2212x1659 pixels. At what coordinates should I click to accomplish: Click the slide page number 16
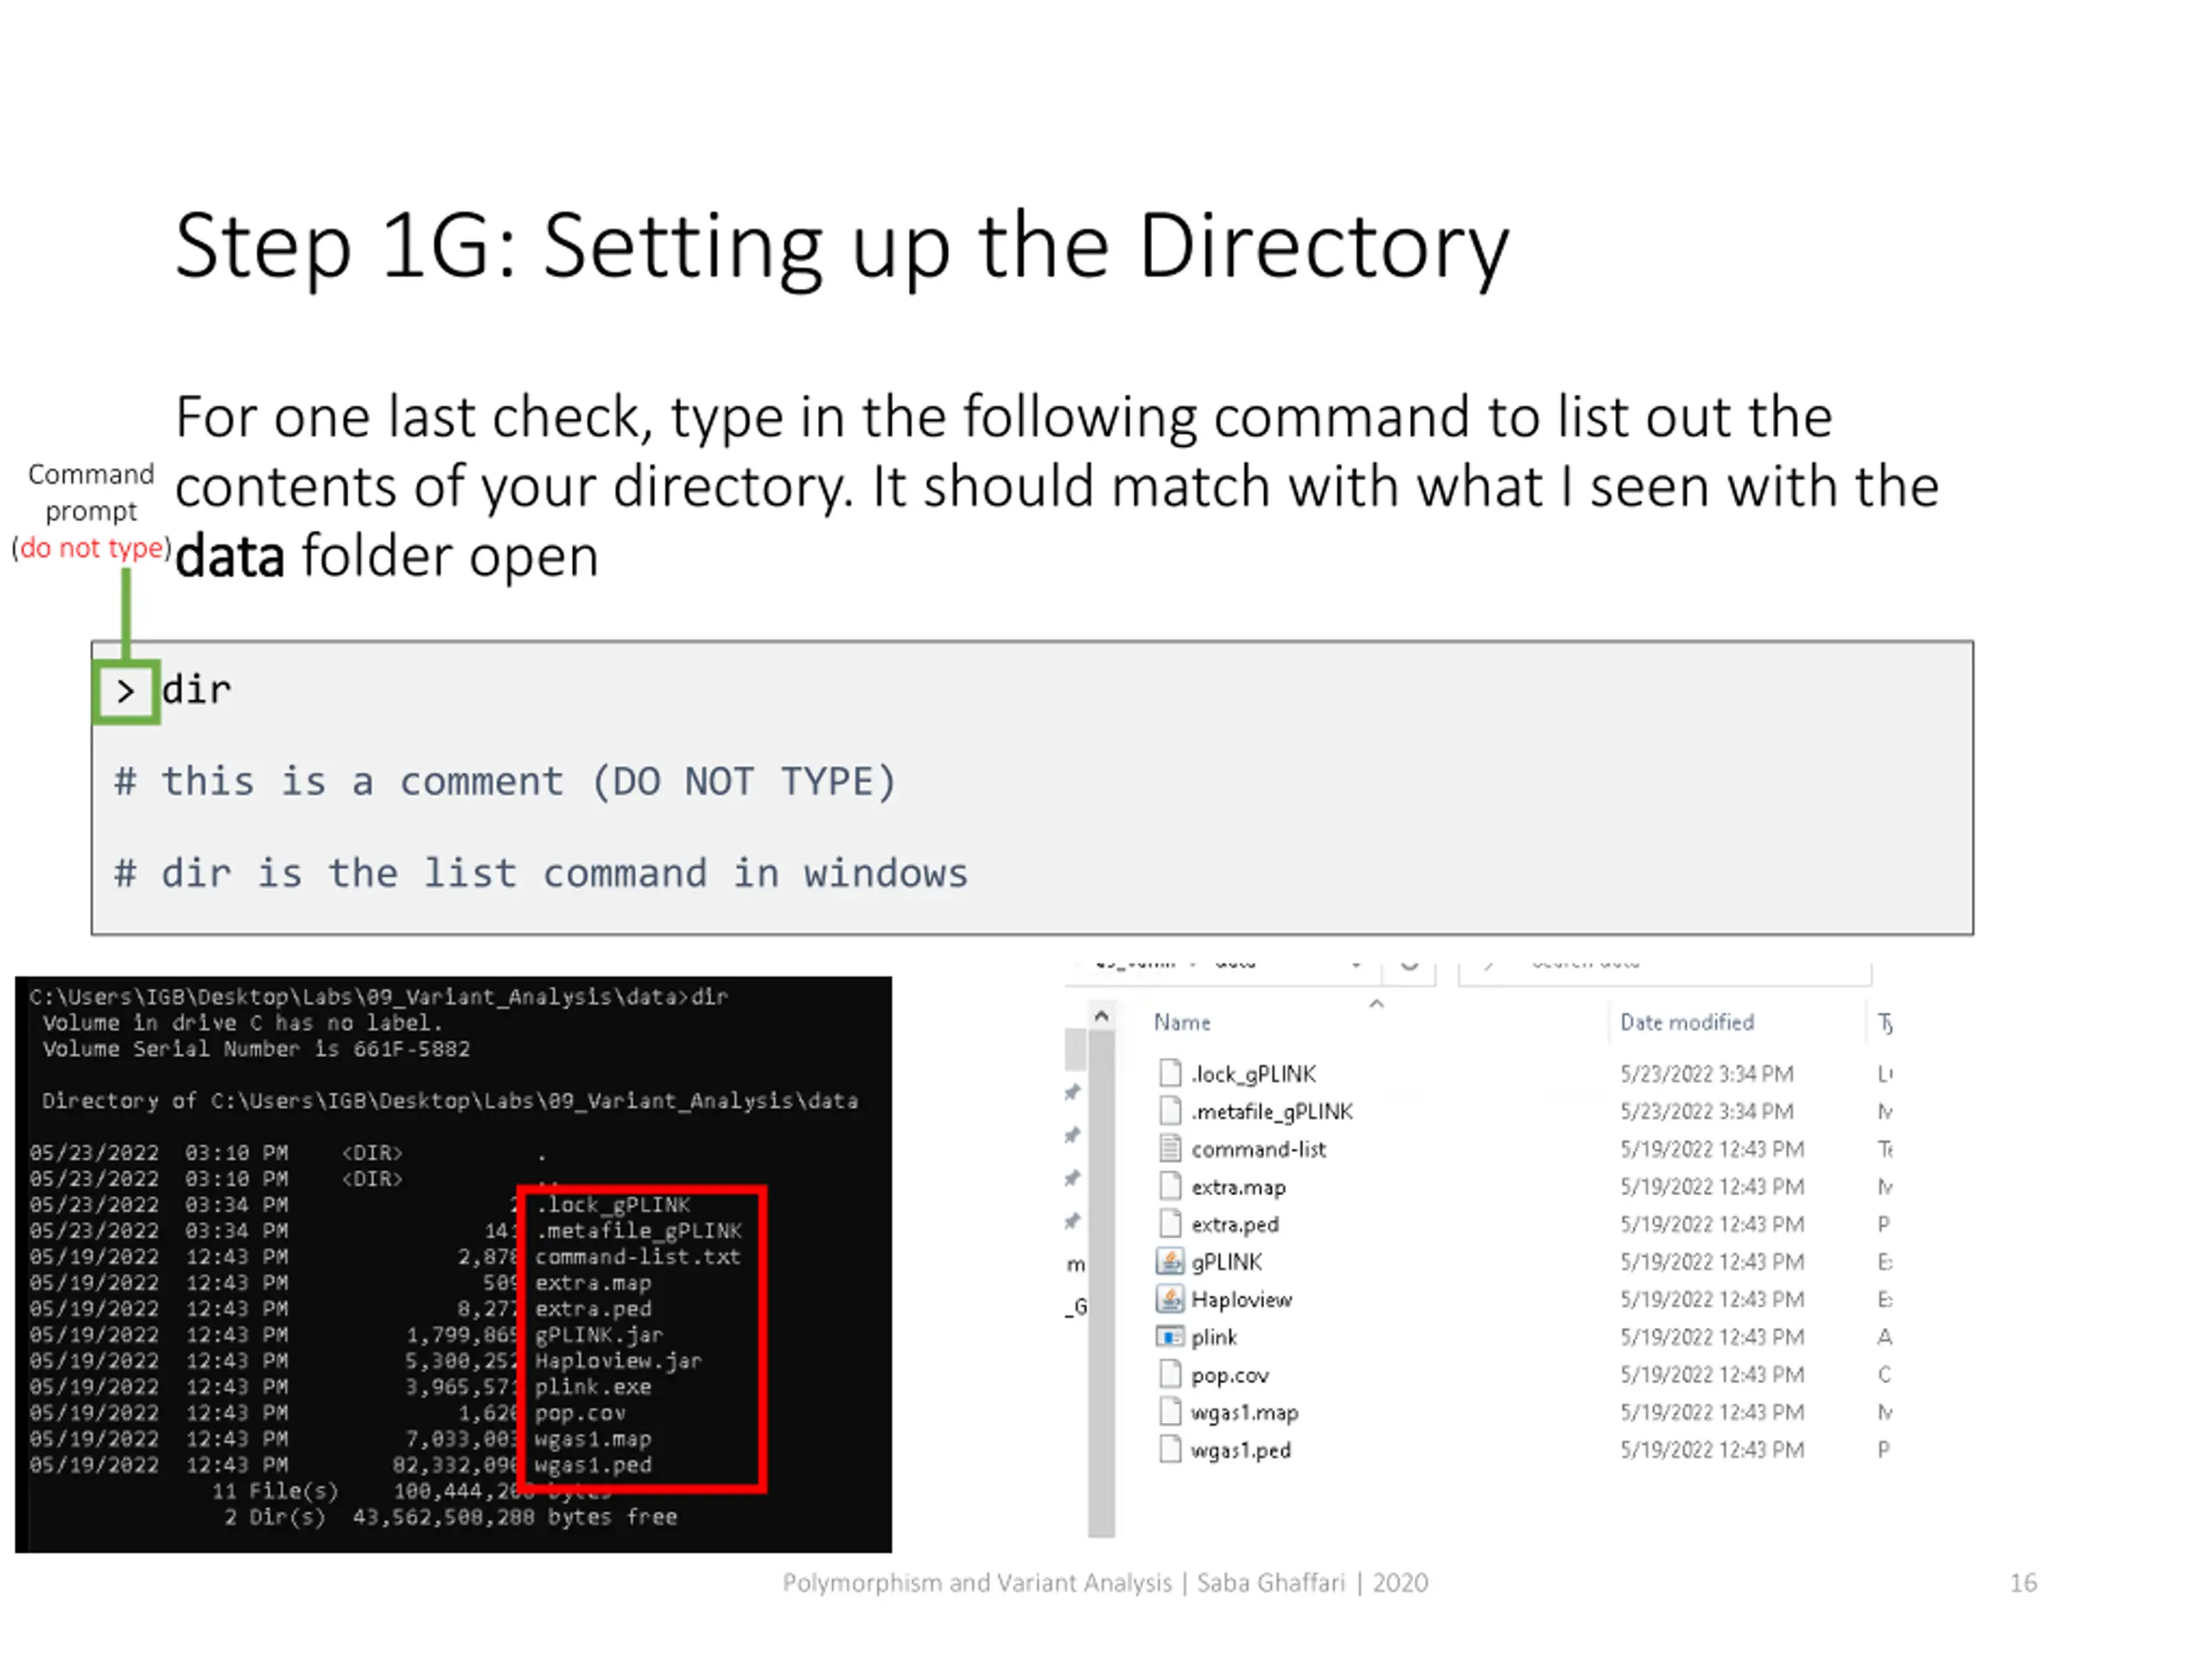click(2023, 1582)
